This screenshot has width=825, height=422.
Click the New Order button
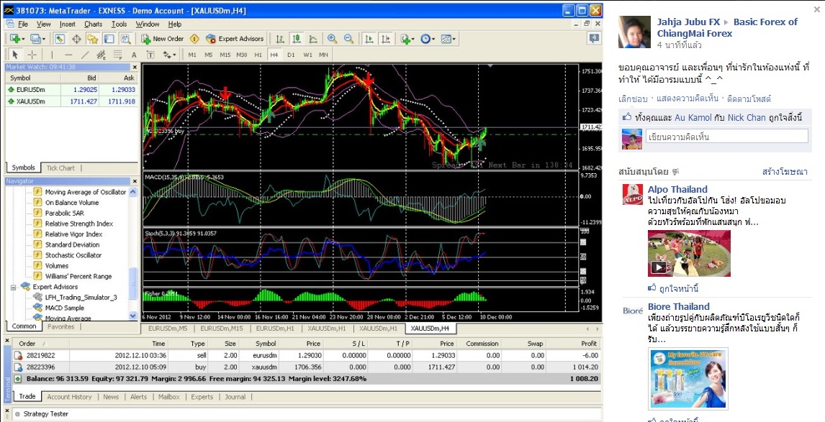(x=163, y=39)
